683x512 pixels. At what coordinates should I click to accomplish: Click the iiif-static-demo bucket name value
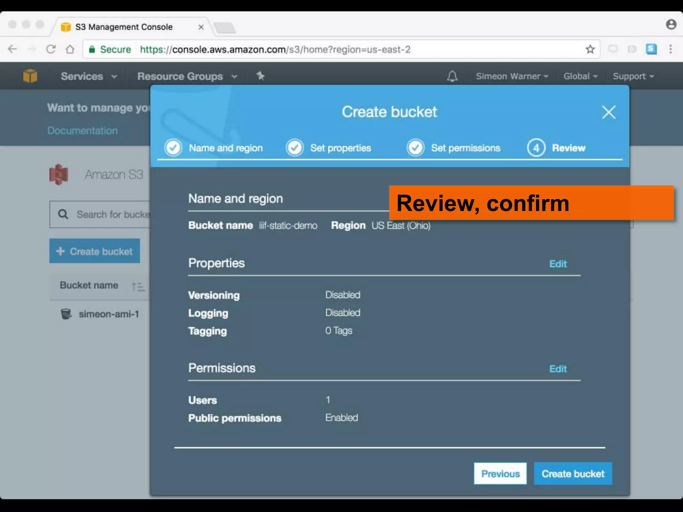coord(288,226)
